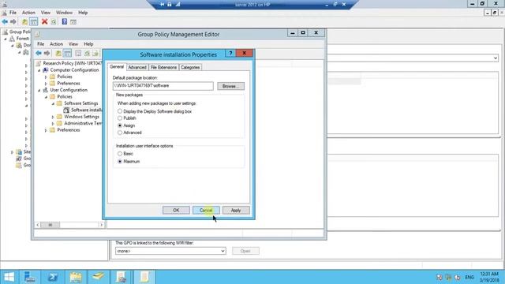
Task: Expand Preferences under User Configuration
Action: 46,130
